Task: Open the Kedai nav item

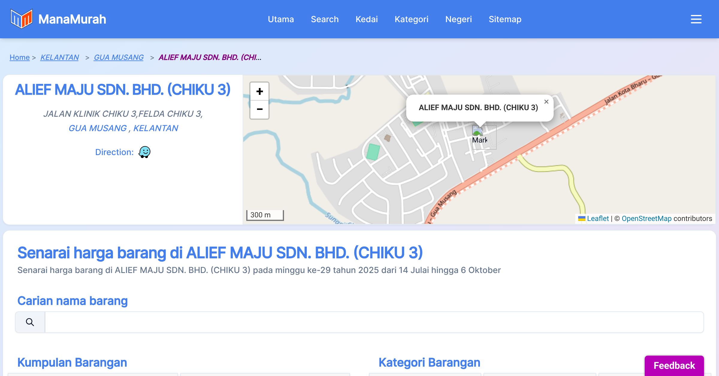Action: click(366, 19)
